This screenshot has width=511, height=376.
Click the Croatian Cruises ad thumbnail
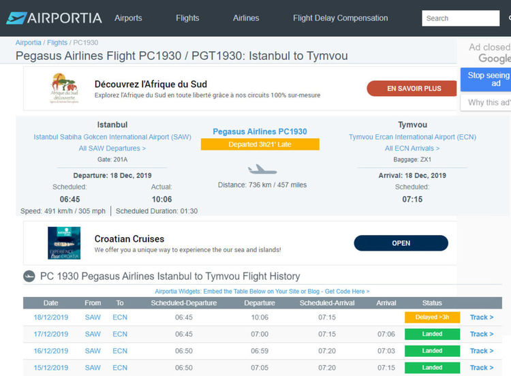coord(64,243)
